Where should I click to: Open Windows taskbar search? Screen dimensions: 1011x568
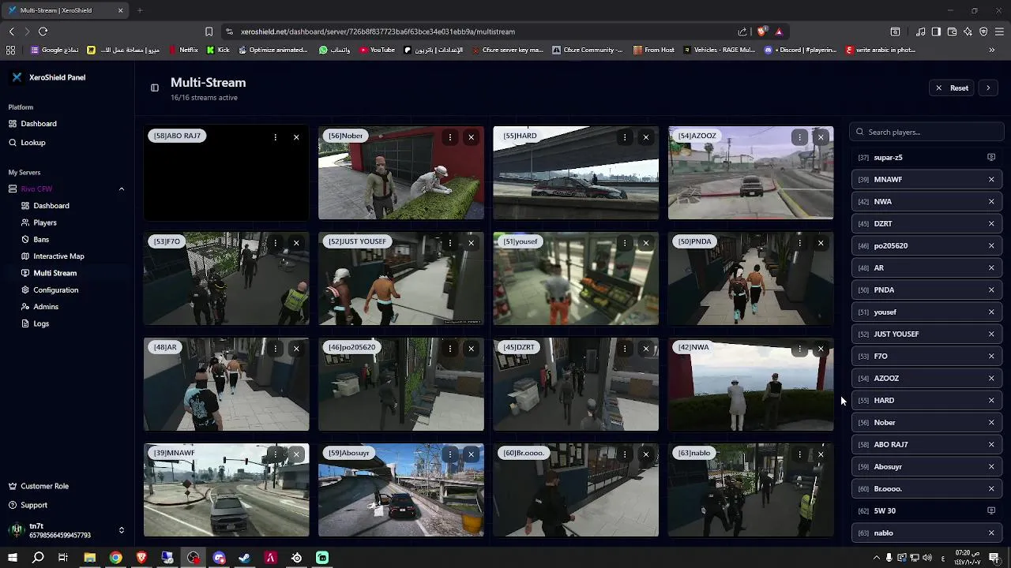tap(38, 558)
